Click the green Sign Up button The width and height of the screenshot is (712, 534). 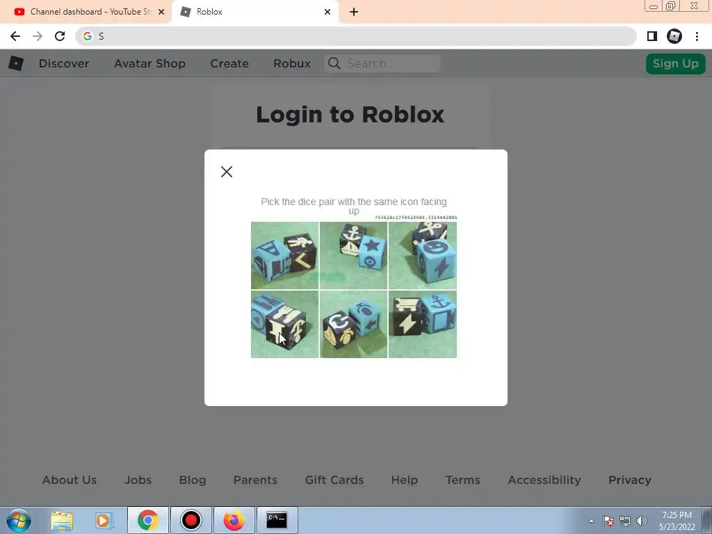[x=676, y=63]
